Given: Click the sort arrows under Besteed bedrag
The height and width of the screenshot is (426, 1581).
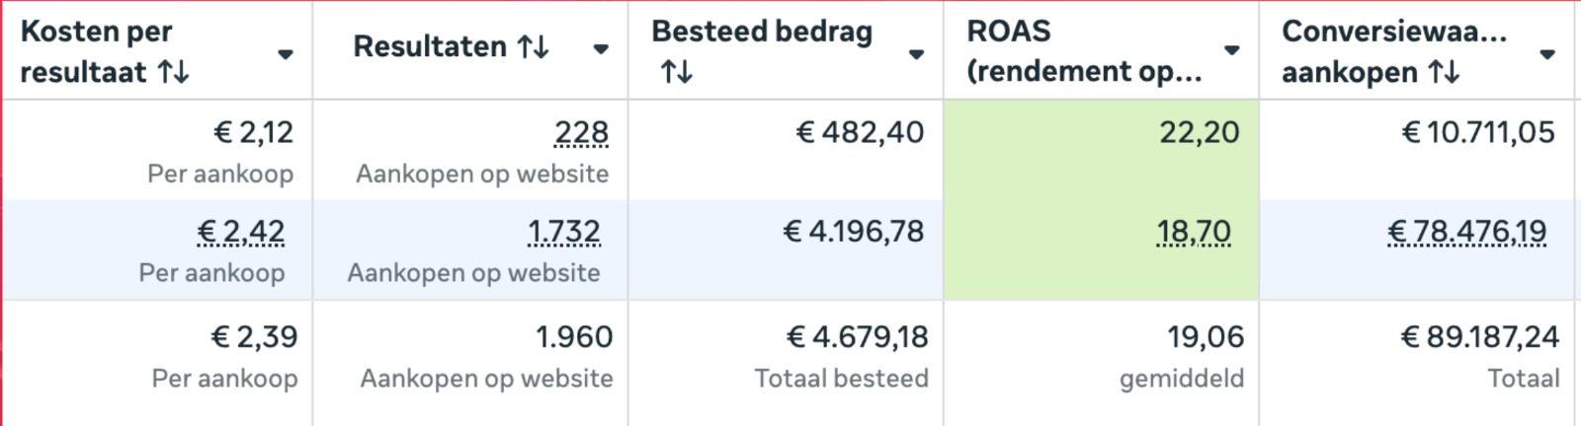Looking at the screenshot, I should 677,72.
